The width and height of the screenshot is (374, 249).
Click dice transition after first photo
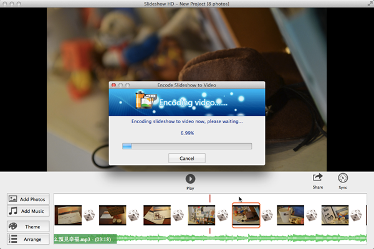point(89,215)
